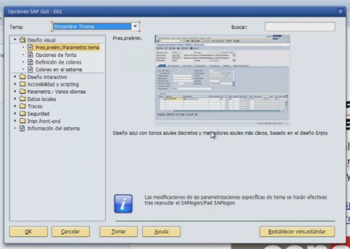Collapse the Diseño visual tree node
The image size is (350, 249).
click(x=15, y=40)
